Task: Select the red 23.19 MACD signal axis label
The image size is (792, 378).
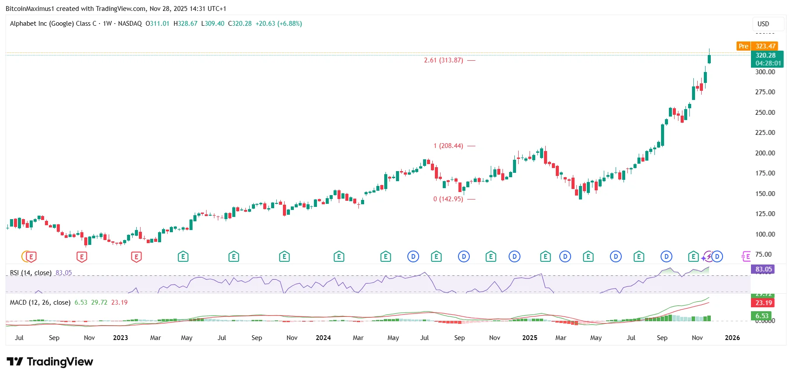Action: [764, 302]
